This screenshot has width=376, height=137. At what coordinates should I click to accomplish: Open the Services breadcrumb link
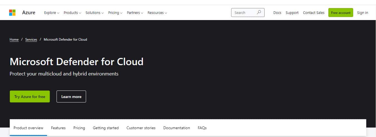click(x=31, y=40)
